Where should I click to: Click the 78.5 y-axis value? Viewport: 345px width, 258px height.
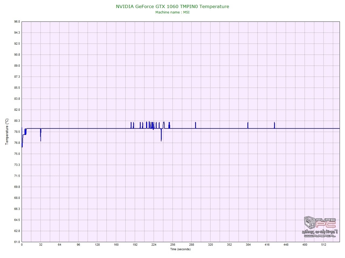pyautogui.click(x=17, y=132)
